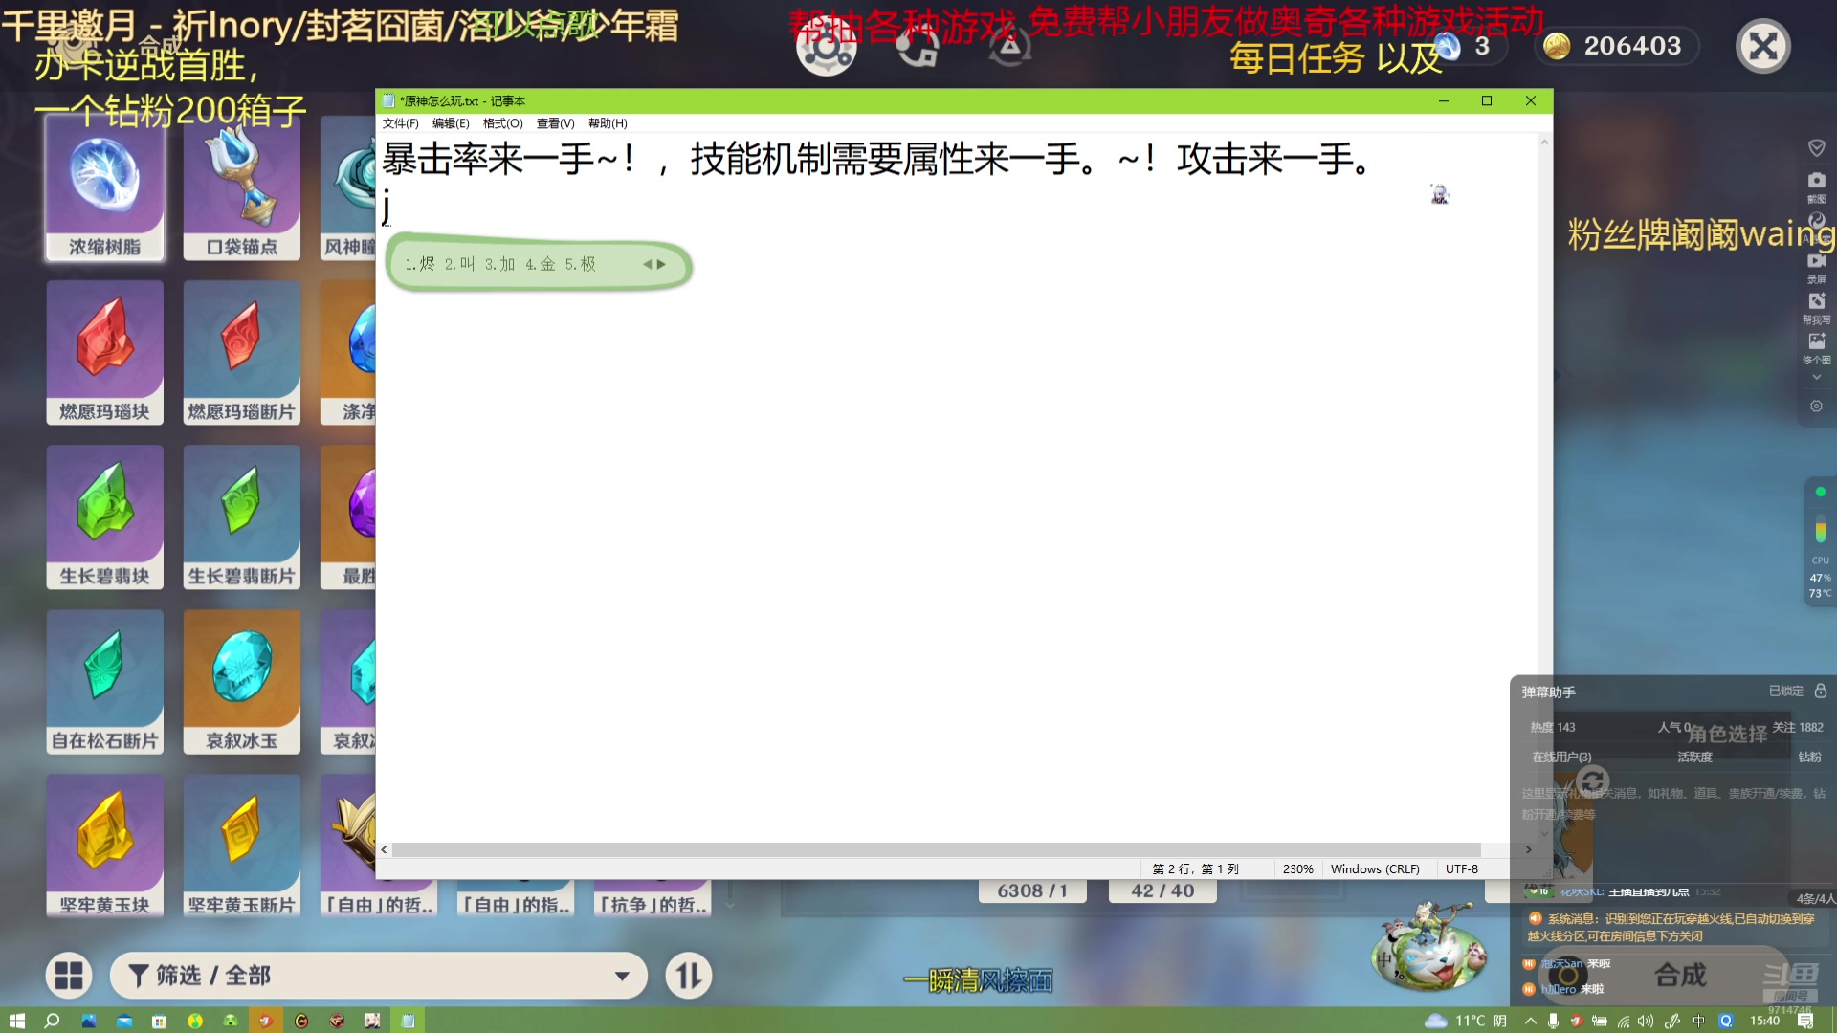Open Microsoft Store from taskbar
Screen dimensions: 1837x1033
click(x=160, y=1021)
